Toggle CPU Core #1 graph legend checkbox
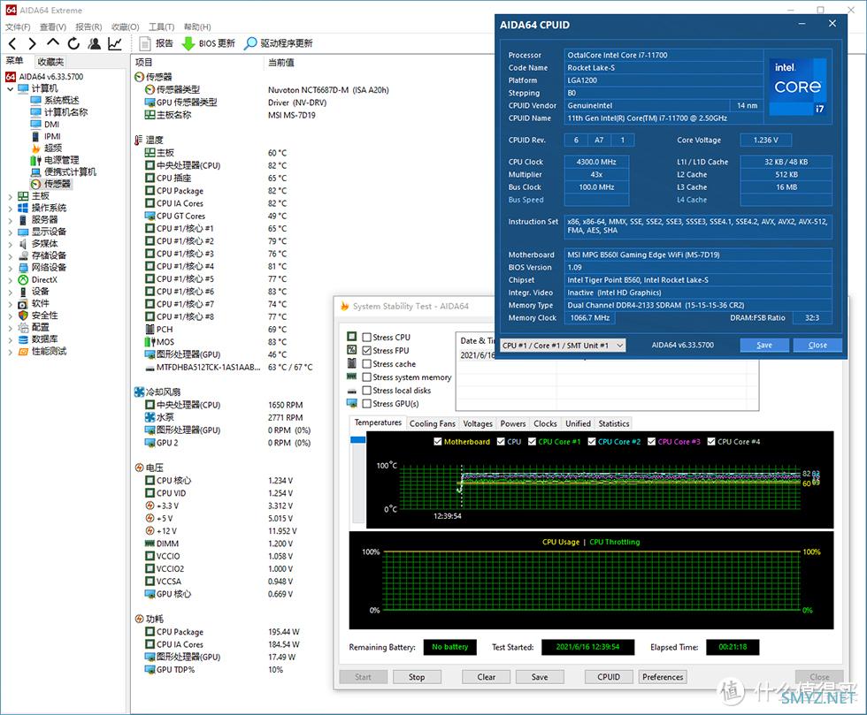867x715 pixels. pos(532,442)
